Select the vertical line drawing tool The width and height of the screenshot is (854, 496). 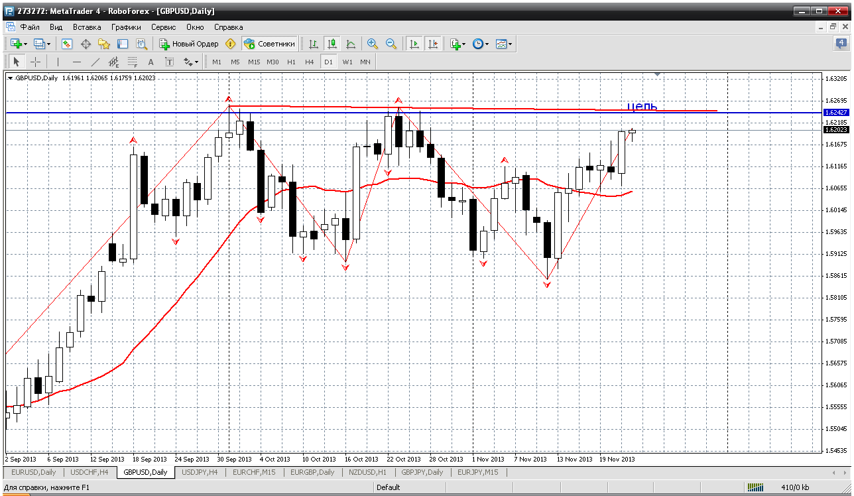pos(58,62)
